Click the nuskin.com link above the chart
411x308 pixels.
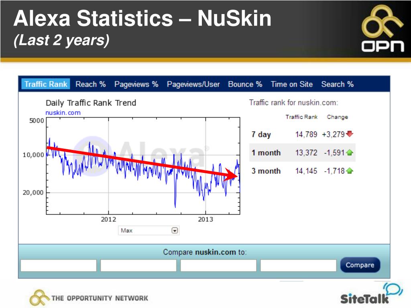tap(63, 113)
